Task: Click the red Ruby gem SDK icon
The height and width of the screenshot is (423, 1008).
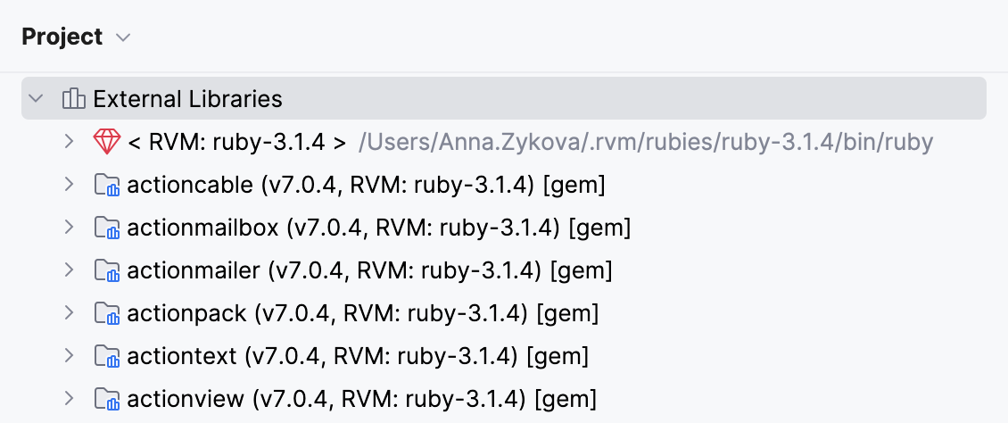Action: pos(106,142)
